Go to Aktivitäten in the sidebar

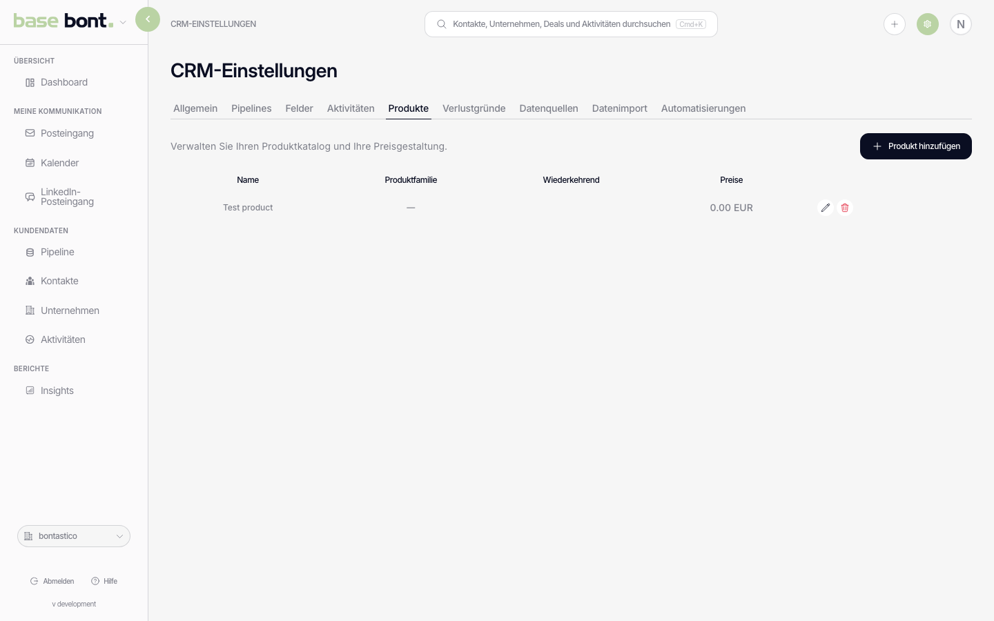pyautogui.click(x=63, y=339)
